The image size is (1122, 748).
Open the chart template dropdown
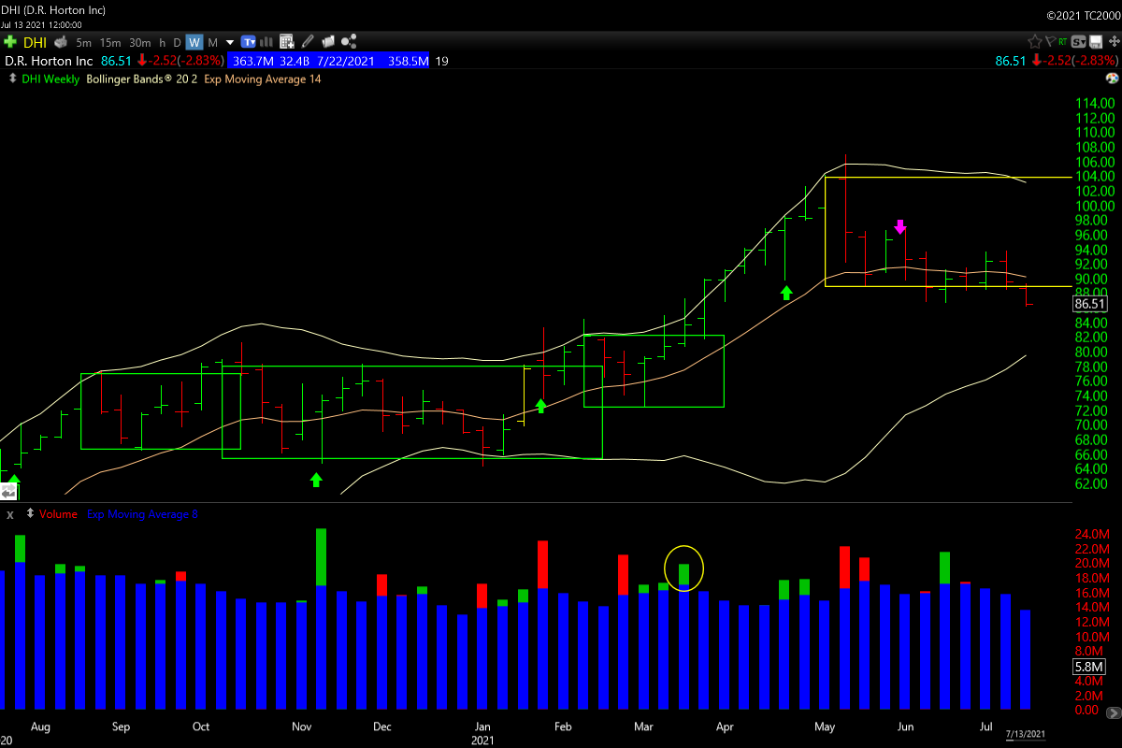(250, 42)
